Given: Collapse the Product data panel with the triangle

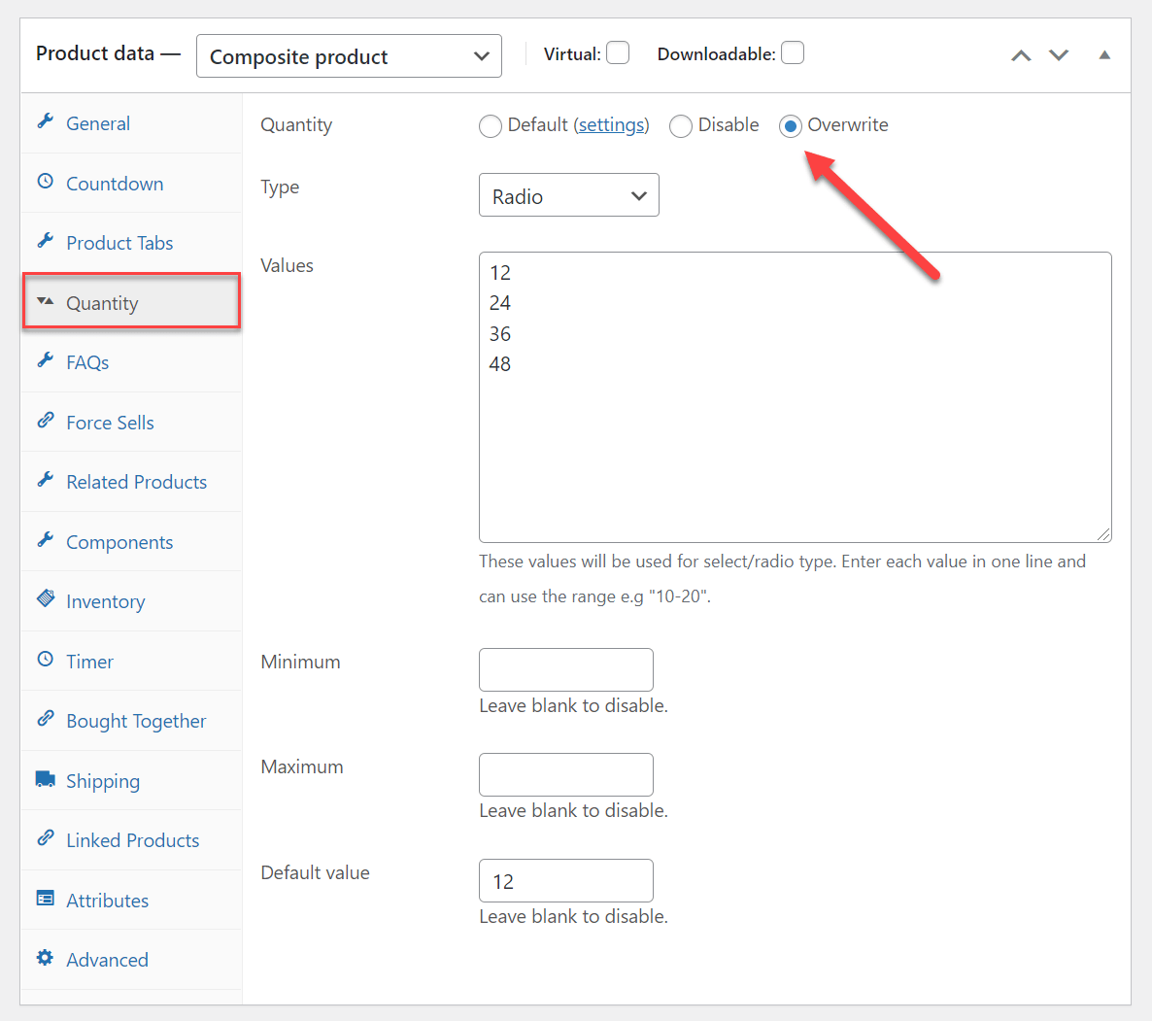Looking at the screenshot, I should point(1103,55).
